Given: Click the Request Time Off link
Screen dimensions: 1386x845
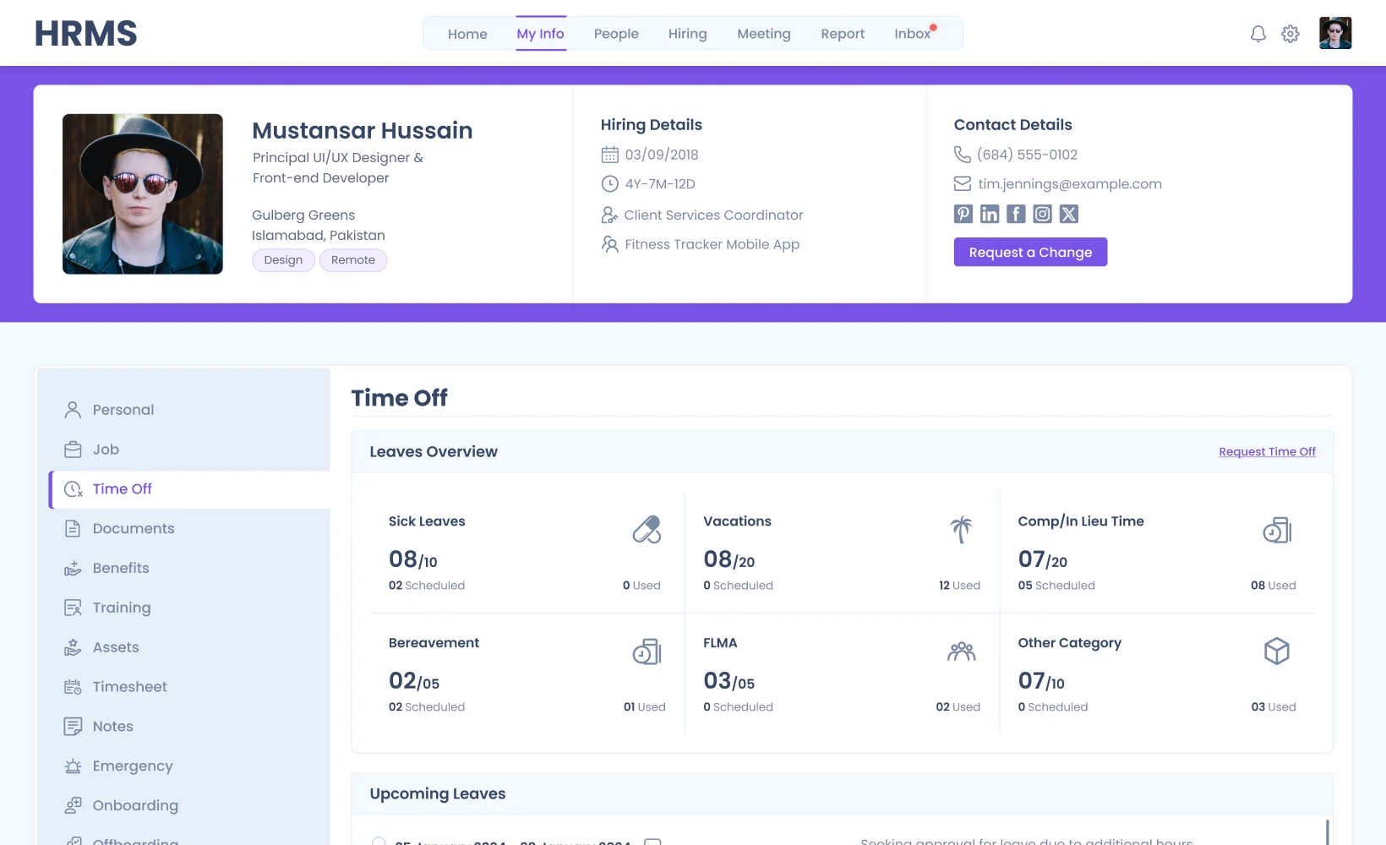Looking at the screenshot, I should tap(1267, 452).
